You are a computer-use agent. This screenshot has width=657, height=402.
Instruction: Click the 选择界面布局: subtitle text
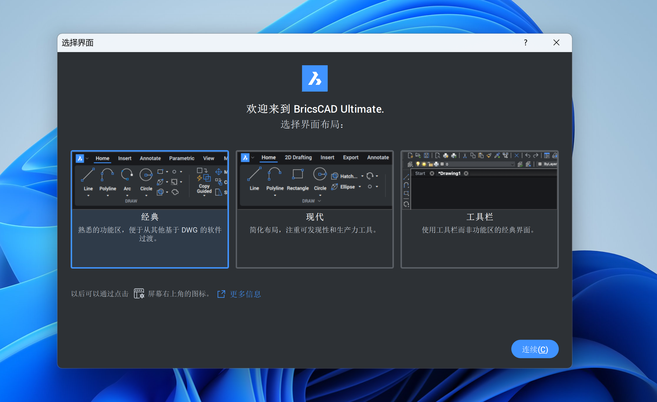pos(312,124)
